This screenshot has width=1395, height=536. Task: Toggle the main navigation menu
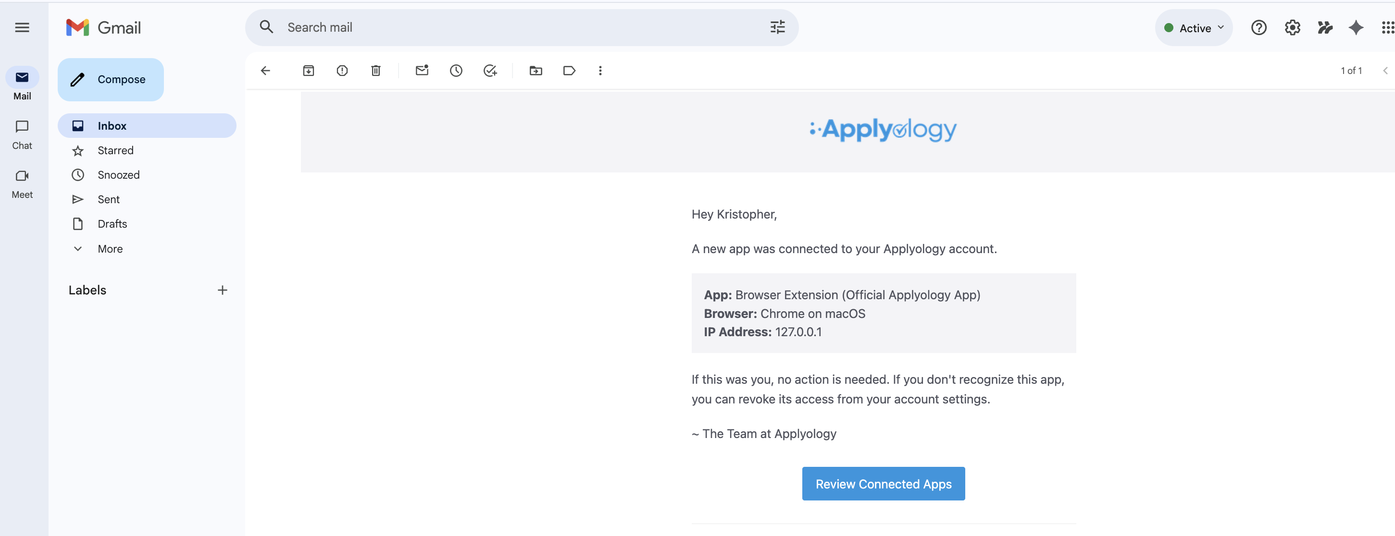(x=22, y=27)
